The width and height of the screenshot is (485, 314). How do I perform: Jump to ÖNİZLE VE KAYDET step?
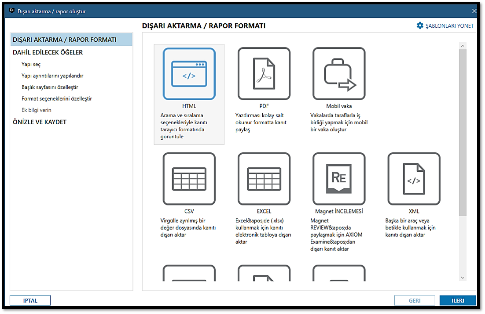(x=40, y=122)
